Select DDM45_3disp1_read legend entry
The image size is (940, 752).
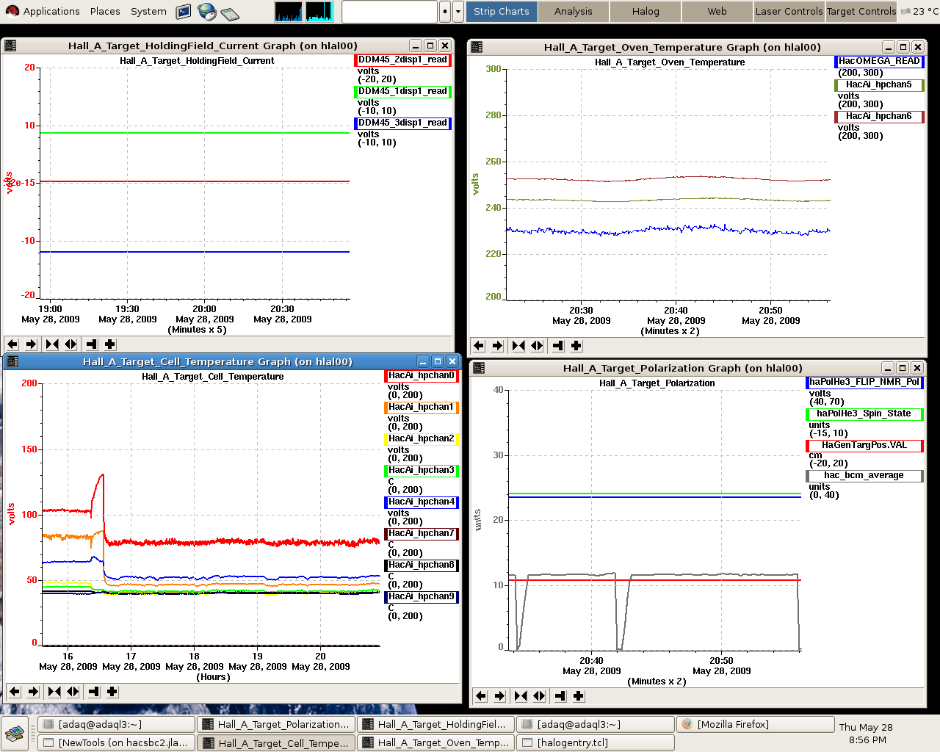(402, 123)
